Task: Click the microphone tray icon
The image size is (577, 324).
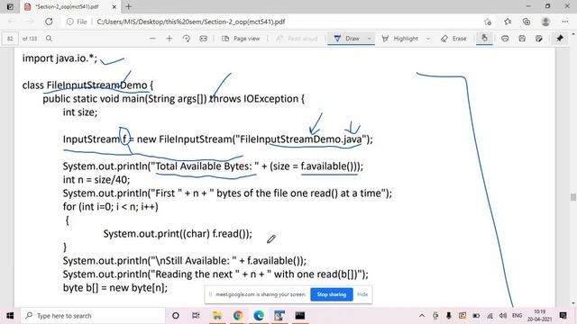Action: [x=449, y=316]
